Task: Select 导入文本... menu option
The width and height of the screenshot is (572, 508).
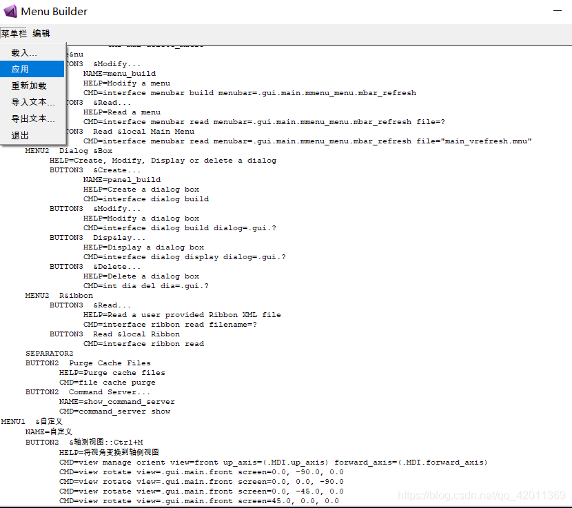Action: coord(33,102)
